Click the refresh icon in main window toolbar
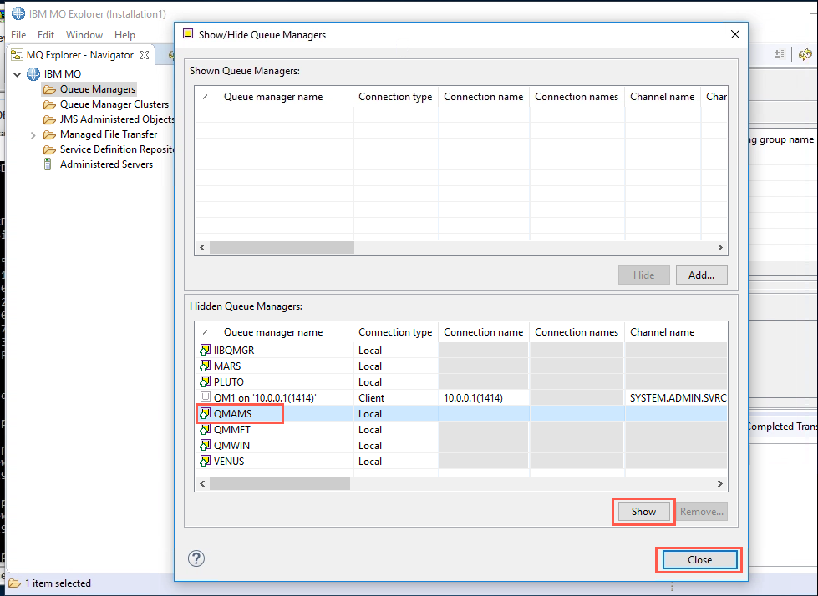Viewport: 818px width, 596px height. tap(805, 54)
